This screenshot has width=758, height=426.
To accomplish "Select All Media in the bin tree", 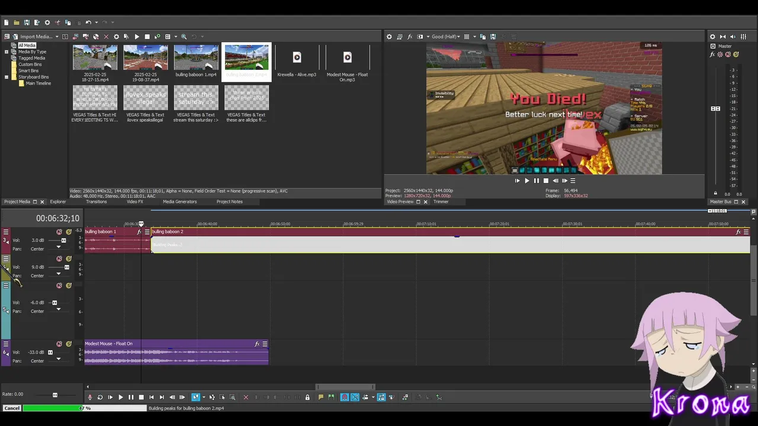I will [27, 46].
